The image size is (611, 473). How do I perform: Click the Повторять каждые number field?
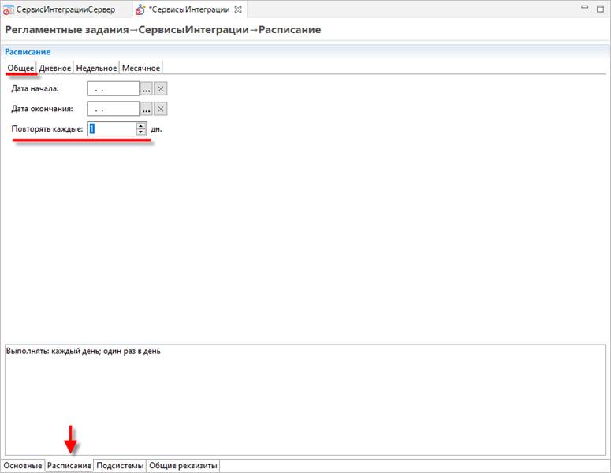[111, 129]
